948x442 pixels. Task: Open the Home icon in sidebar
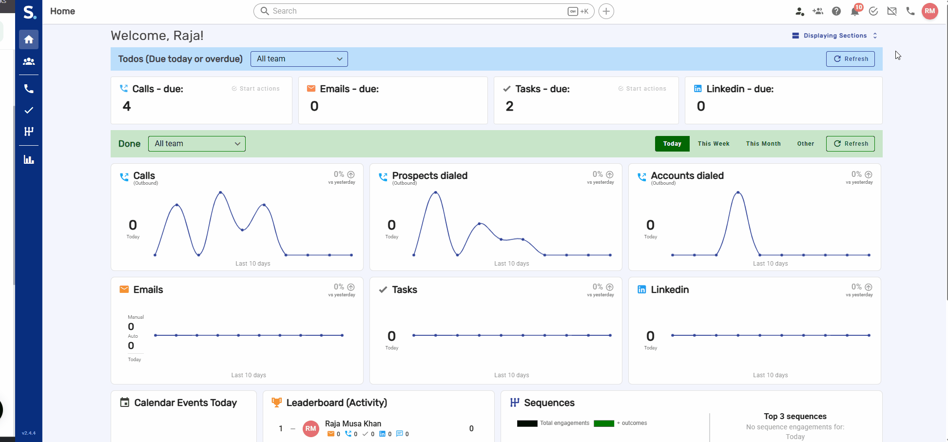29,39
